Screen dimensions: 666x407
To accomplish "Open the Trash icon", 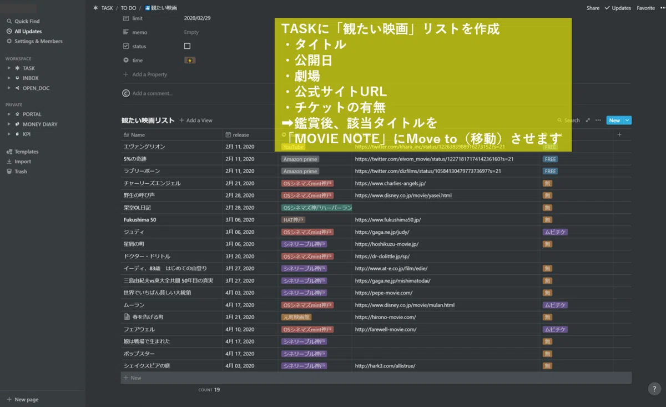I will [9, 172].
